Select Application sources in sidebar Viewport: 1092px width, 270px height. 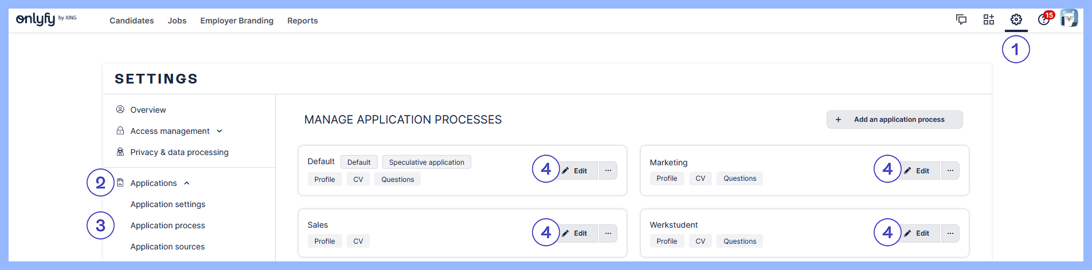167,247
